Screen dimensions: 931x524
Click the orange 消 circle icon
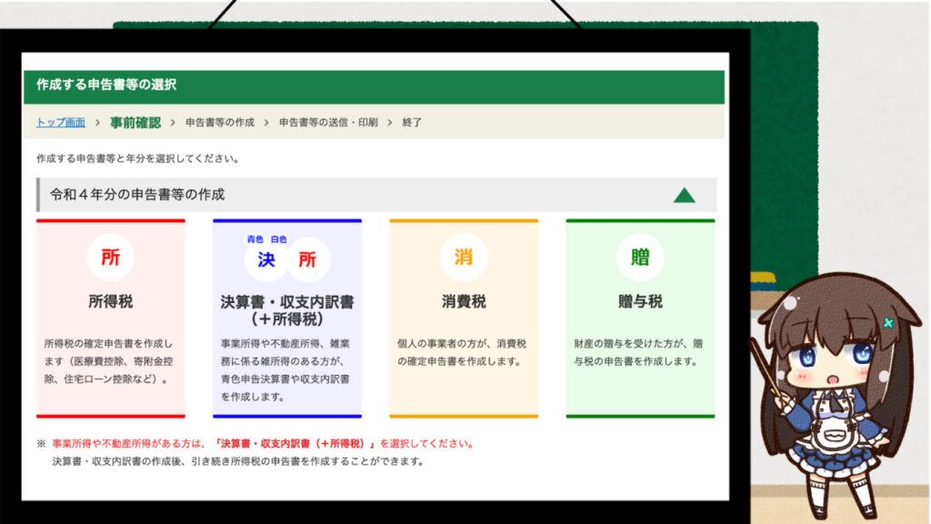coord(463,257)
